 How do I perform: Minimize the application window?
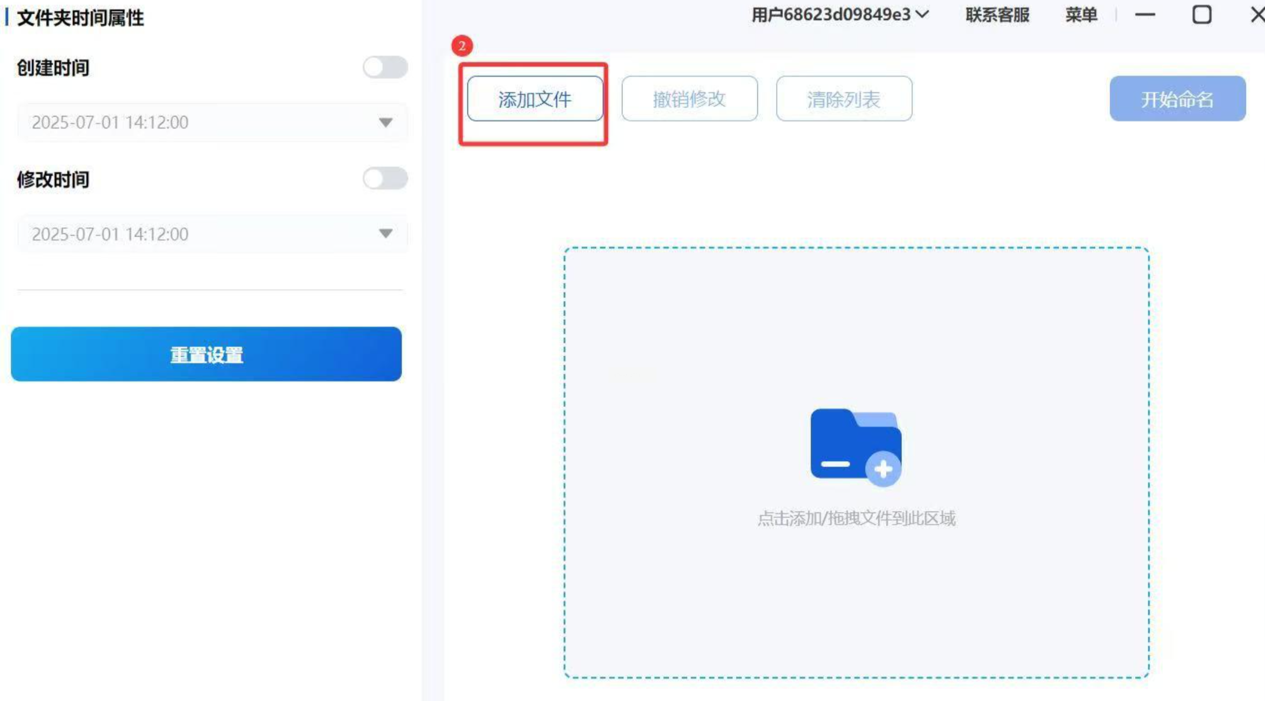1144,15
